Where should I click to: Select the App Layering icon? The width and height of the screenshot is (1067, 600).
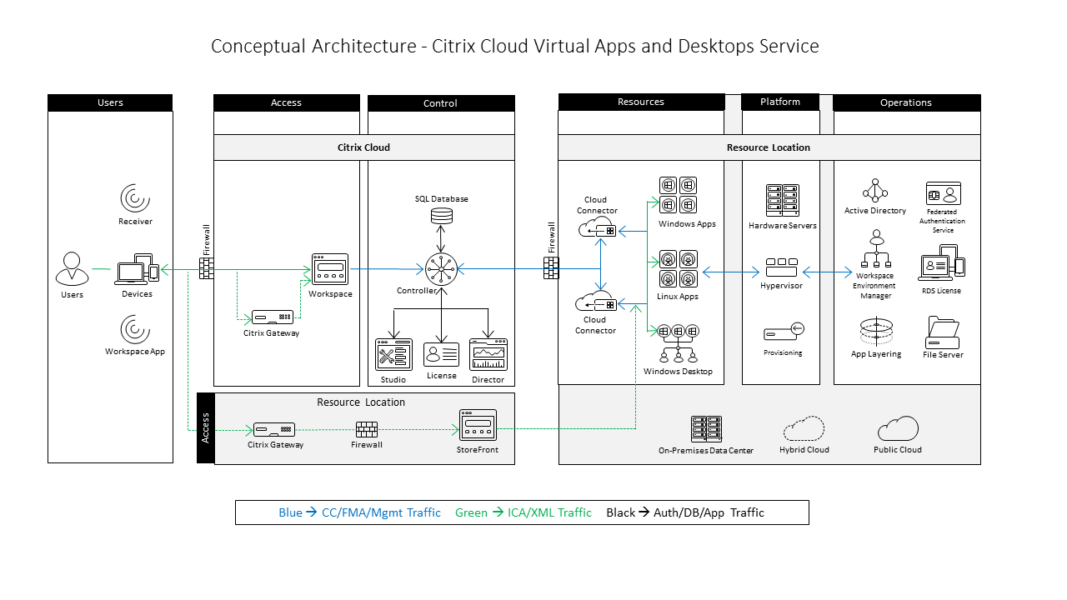click(x=876, y=331)
